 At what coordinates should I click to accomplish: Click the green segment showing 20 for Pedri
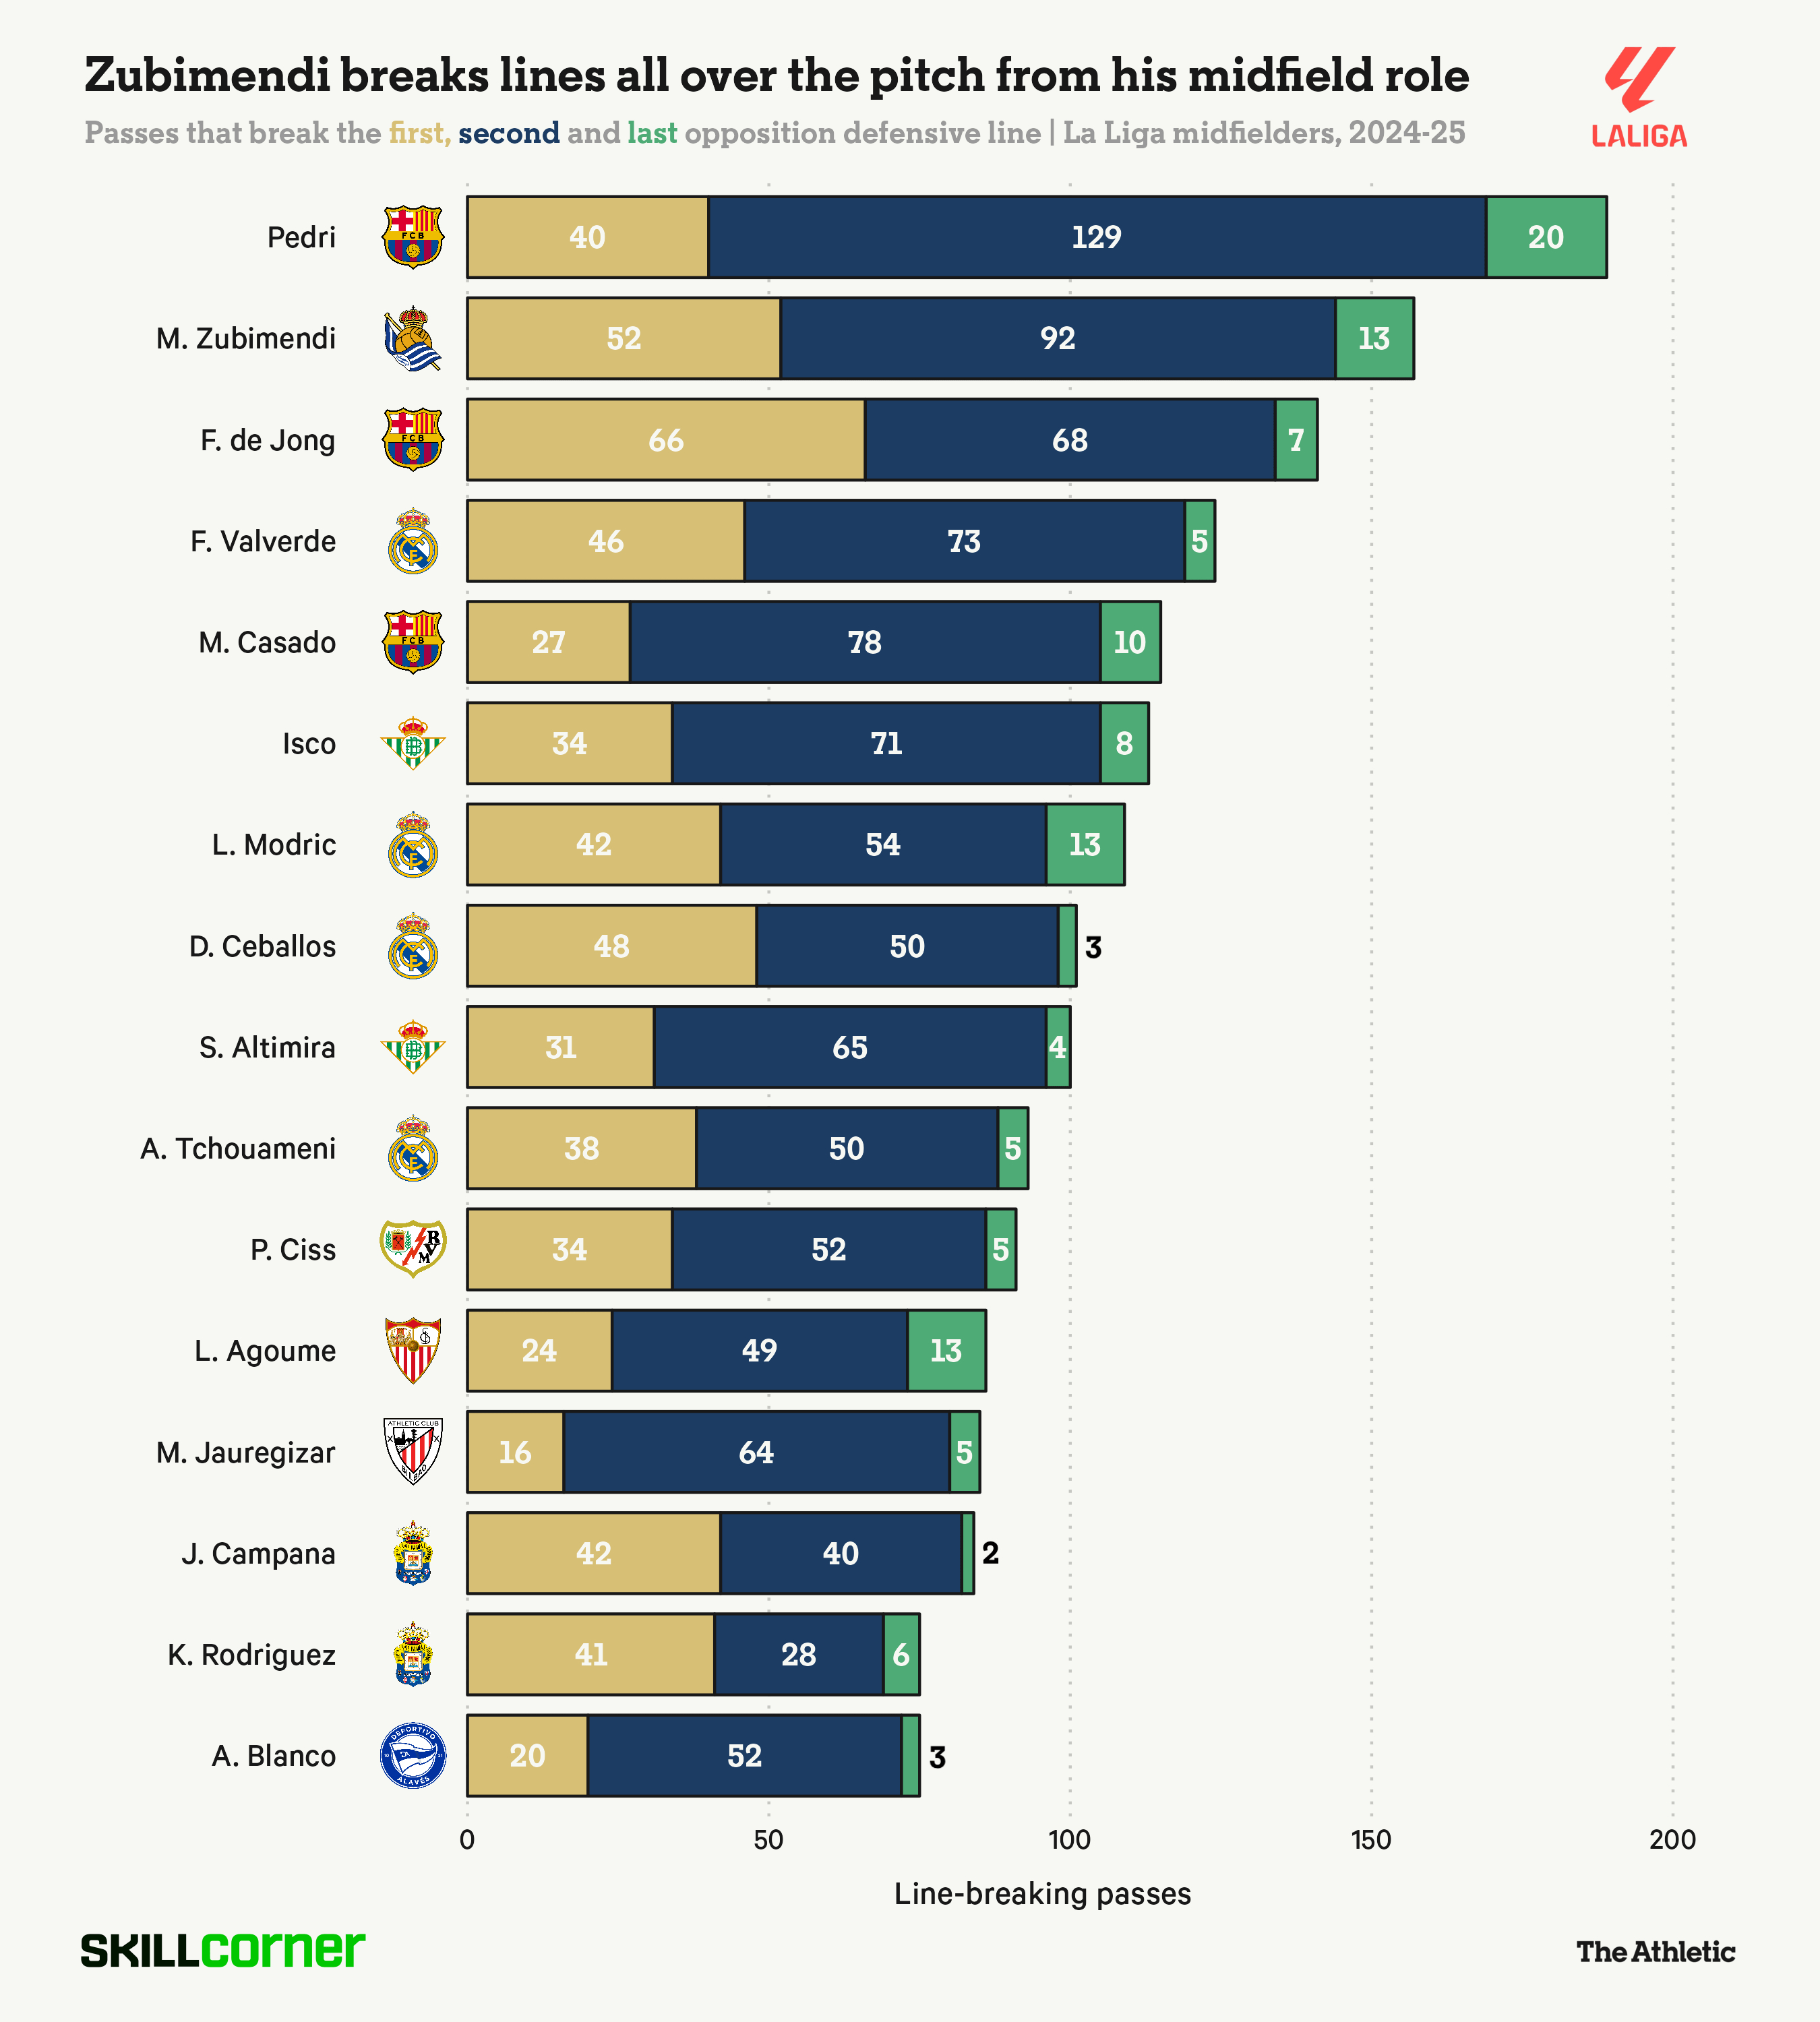click(x=1546, y=237)
